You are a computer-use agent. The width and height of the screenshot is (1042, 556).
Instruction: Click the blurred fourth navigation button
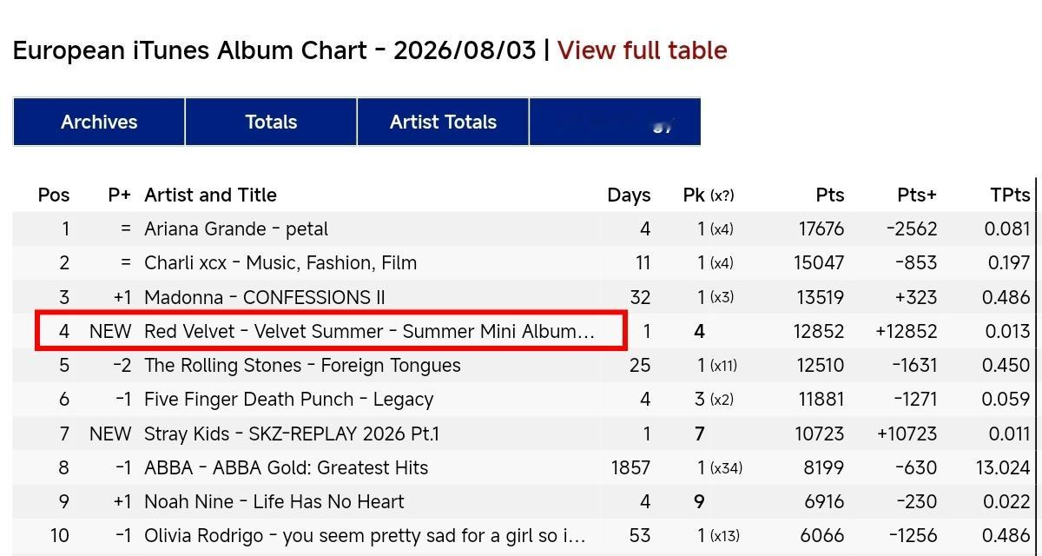click(x=615, y=122)
